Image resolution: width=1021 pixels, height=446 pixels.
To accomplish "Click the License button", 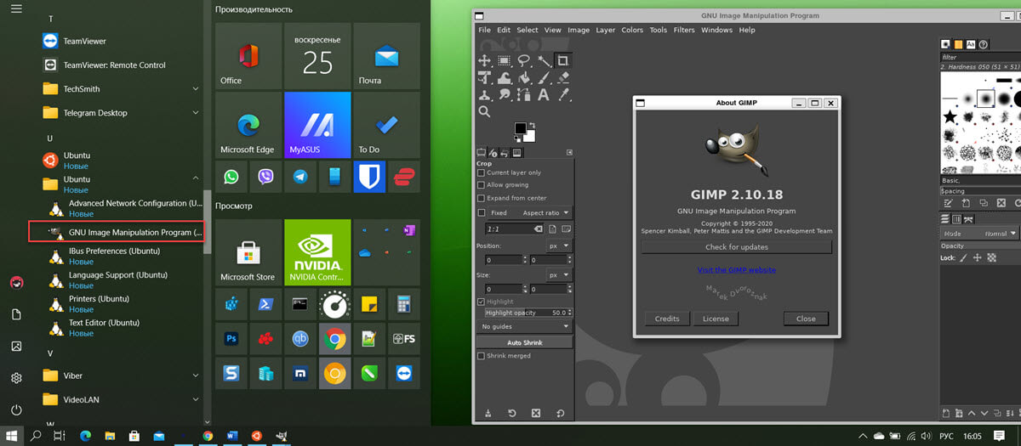I will [x=716, y=319].
